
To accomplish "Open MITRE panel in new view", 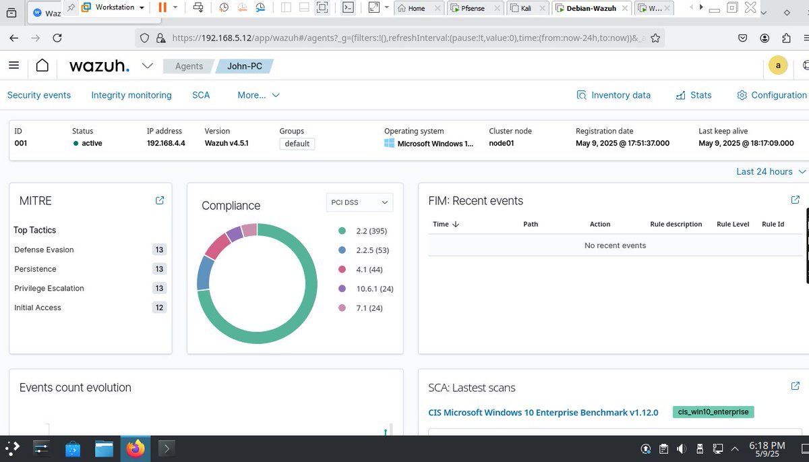I will coord(160,200).
